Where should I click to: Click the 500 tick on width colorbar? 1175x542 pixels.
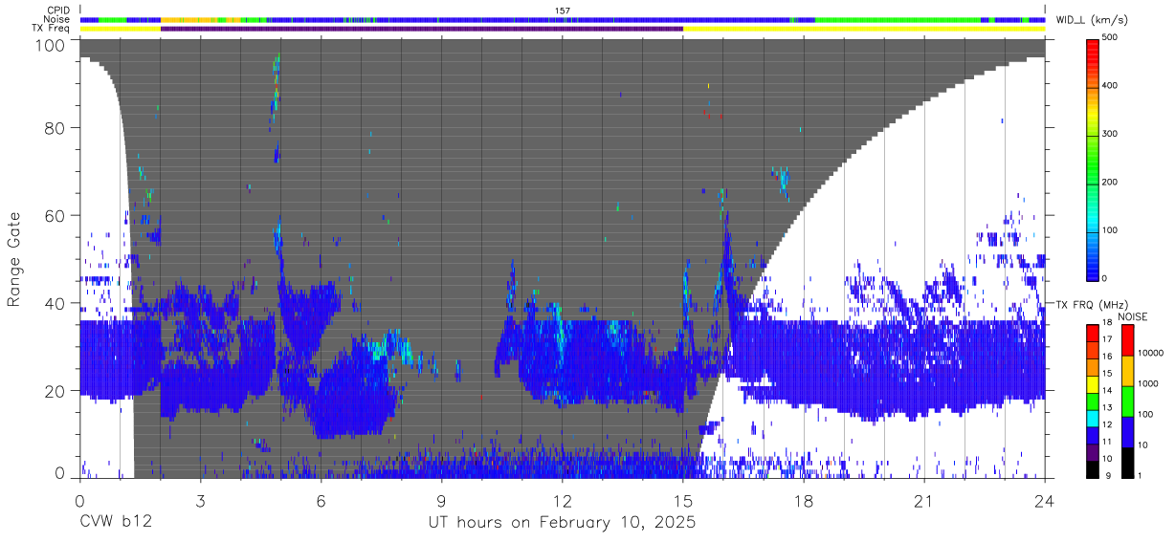tap(1110, 37)
